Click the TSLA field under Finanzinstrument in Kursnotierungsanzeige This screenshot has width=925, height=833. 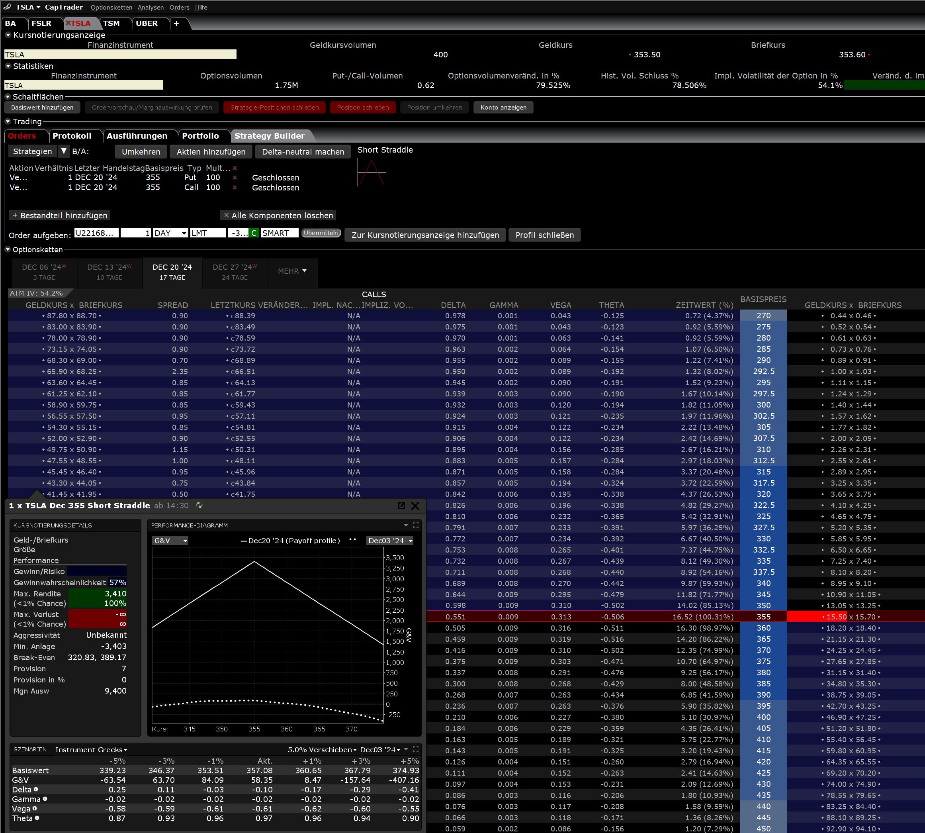tap(120, 55)
